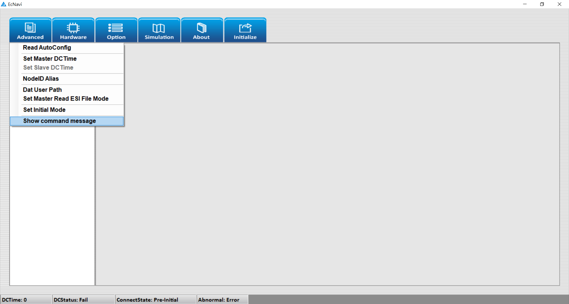Choose Set Master Read ESI File Mode
Screen dimensions: 569x304
point(66,98)
